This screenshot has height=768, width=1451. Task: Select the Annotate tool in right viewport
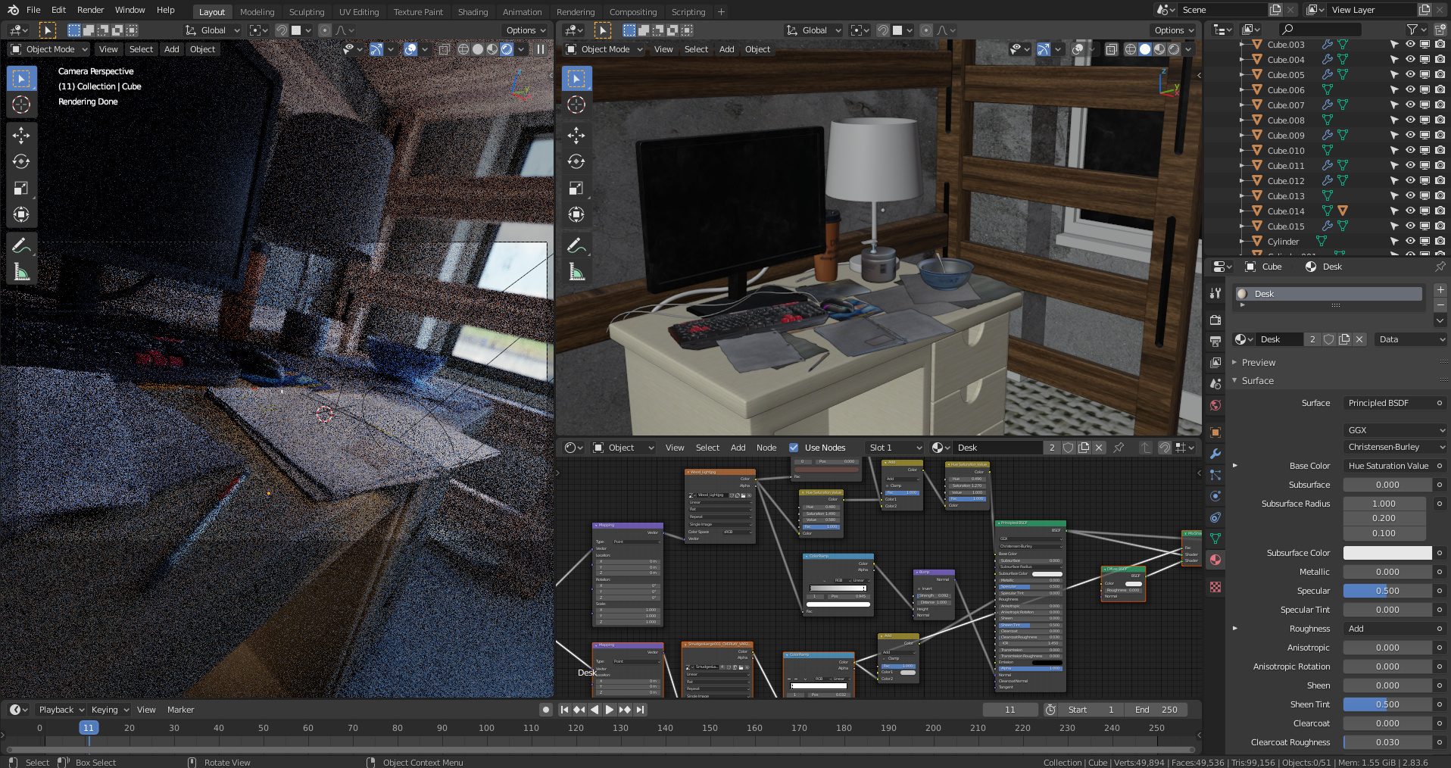tap(576, 245)
